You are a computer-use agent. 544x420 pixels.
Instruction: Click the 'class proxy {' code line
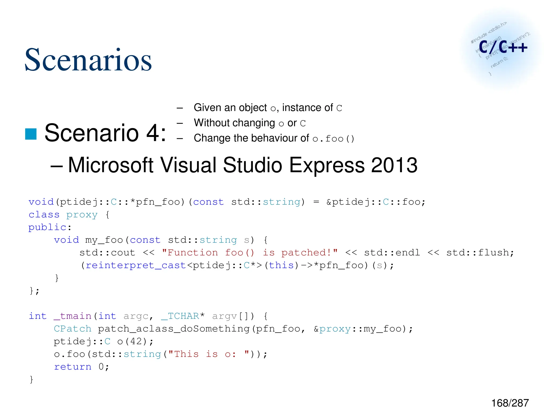point(69,215)
